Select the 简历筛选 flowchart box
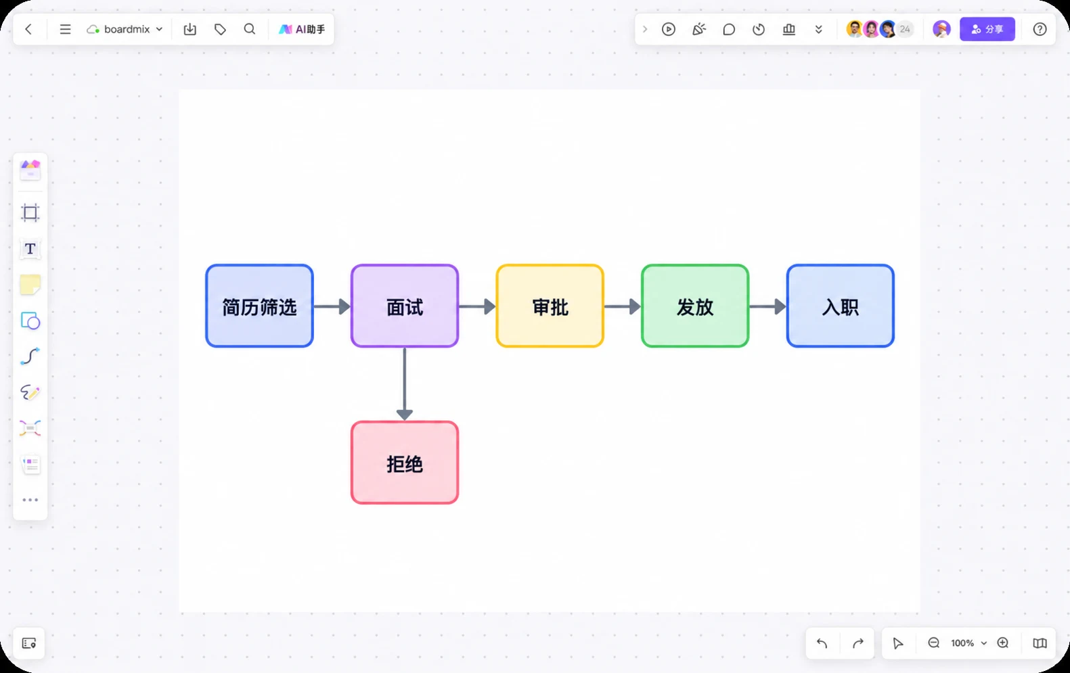The width and height of the screenshot is (1070, 673). click(259, 306)
